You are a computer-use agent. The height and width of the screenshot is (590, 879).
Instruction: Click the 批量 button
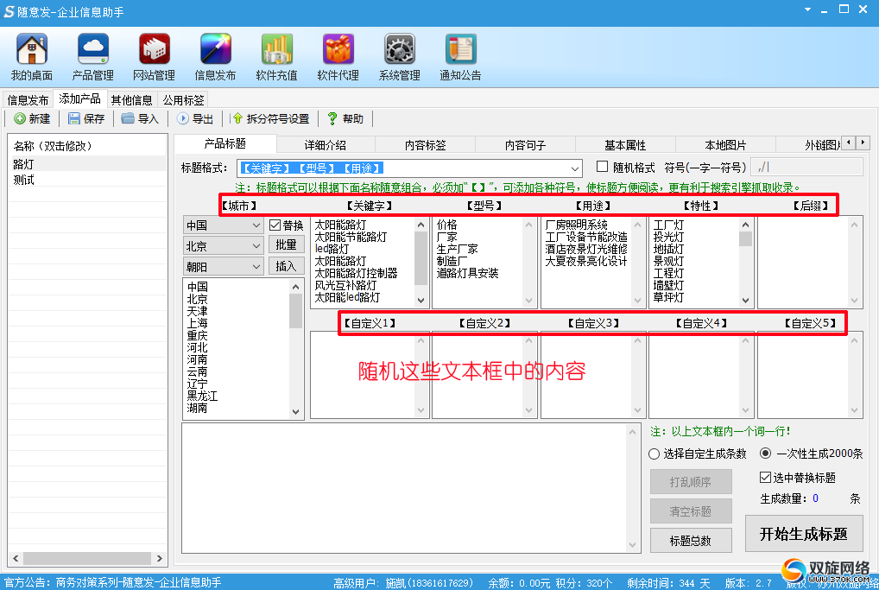286,244
